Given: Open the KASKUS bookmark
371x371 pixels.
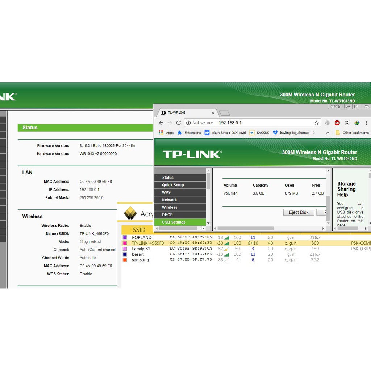Looking at the screenshot, I should (x=259, y=133).
